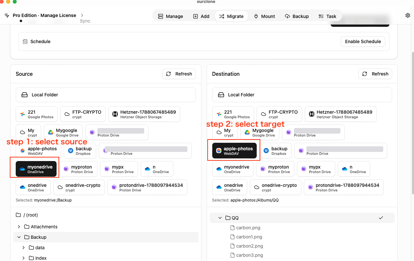Click OneDrive icon of Destination myonedrive
The height and width of the screenshot is (261, 414).
coord(219,169)
